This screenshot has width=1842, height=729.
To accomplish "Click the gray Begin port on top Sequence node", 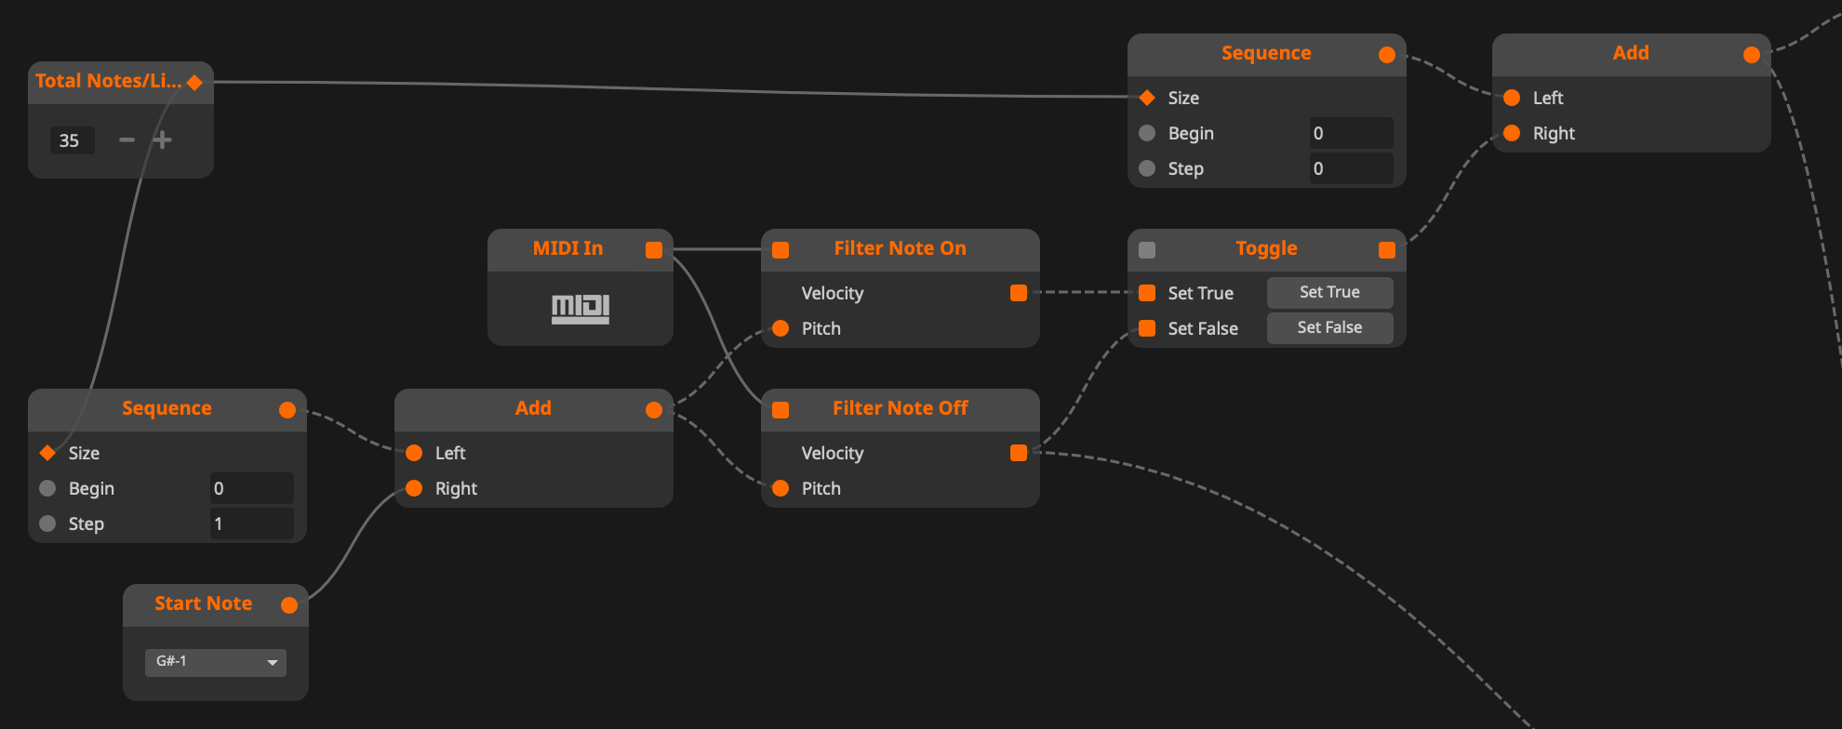I will coord(1147,133).
